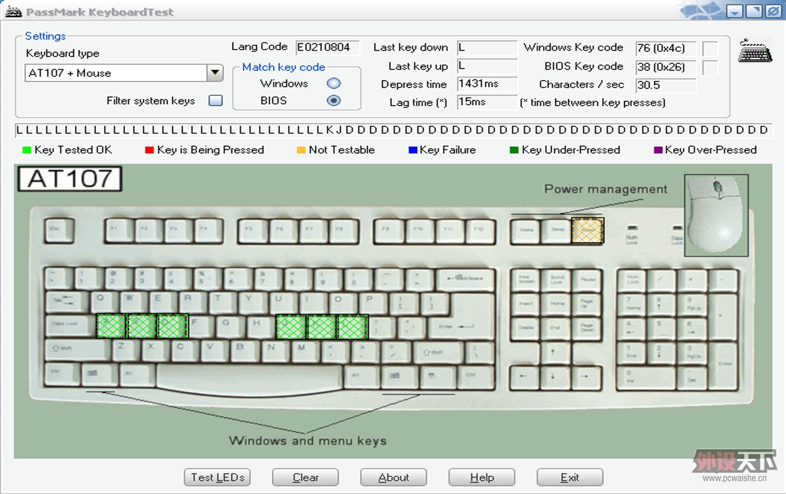
Task: Click the Windows Key code field
Action: 666,48
